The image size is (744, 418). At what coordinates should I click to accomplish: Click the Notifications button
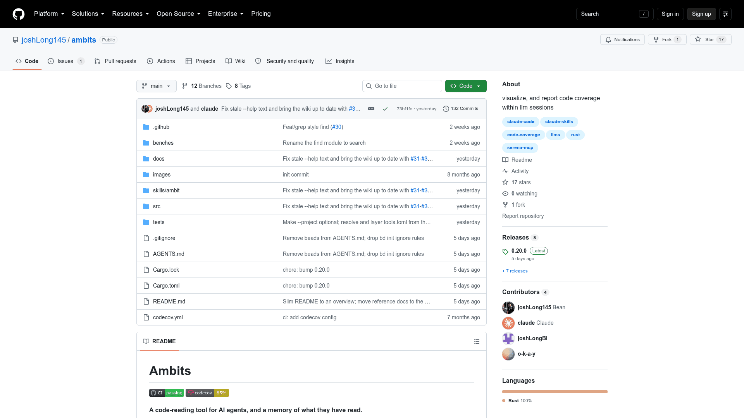[622, 39]
